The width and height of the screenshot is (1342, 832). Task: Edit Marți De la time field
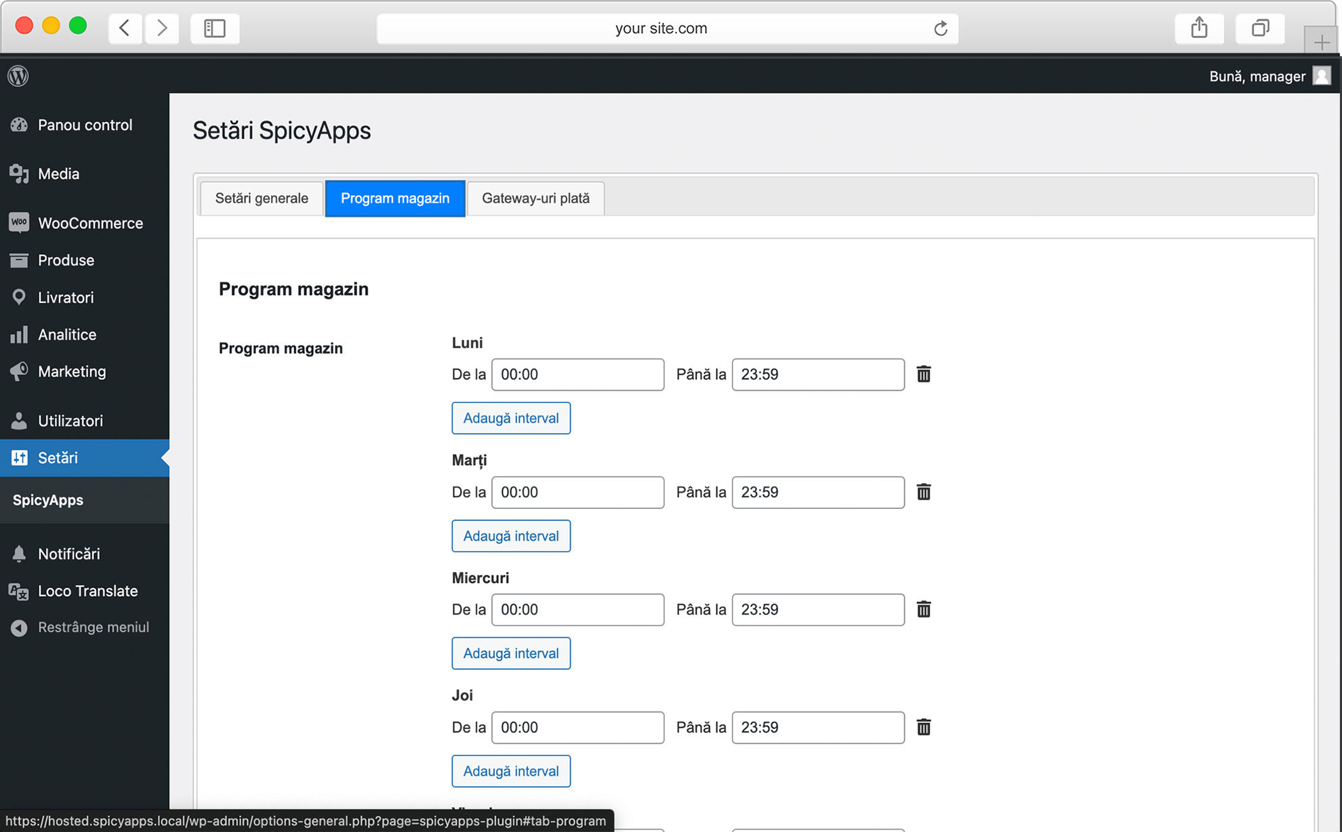pos(577,493)
